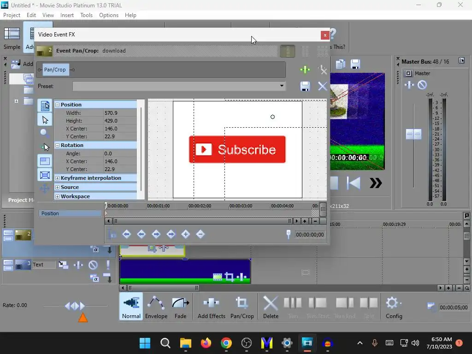Open the Options menu
This screenshot has height=354, width=472.
click(109, 15)
